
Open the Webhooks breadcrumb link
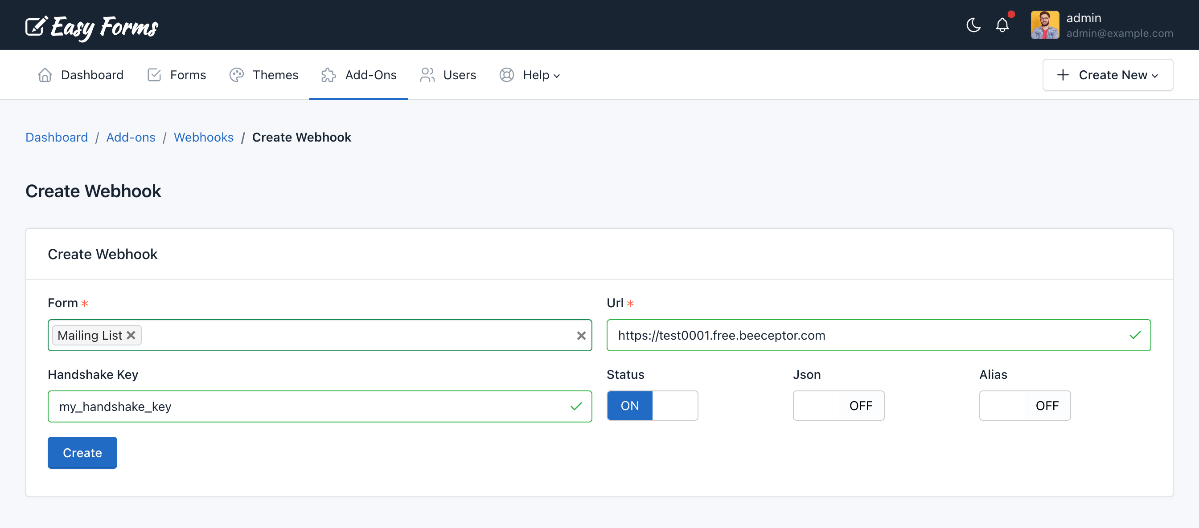tap(203, 137)
